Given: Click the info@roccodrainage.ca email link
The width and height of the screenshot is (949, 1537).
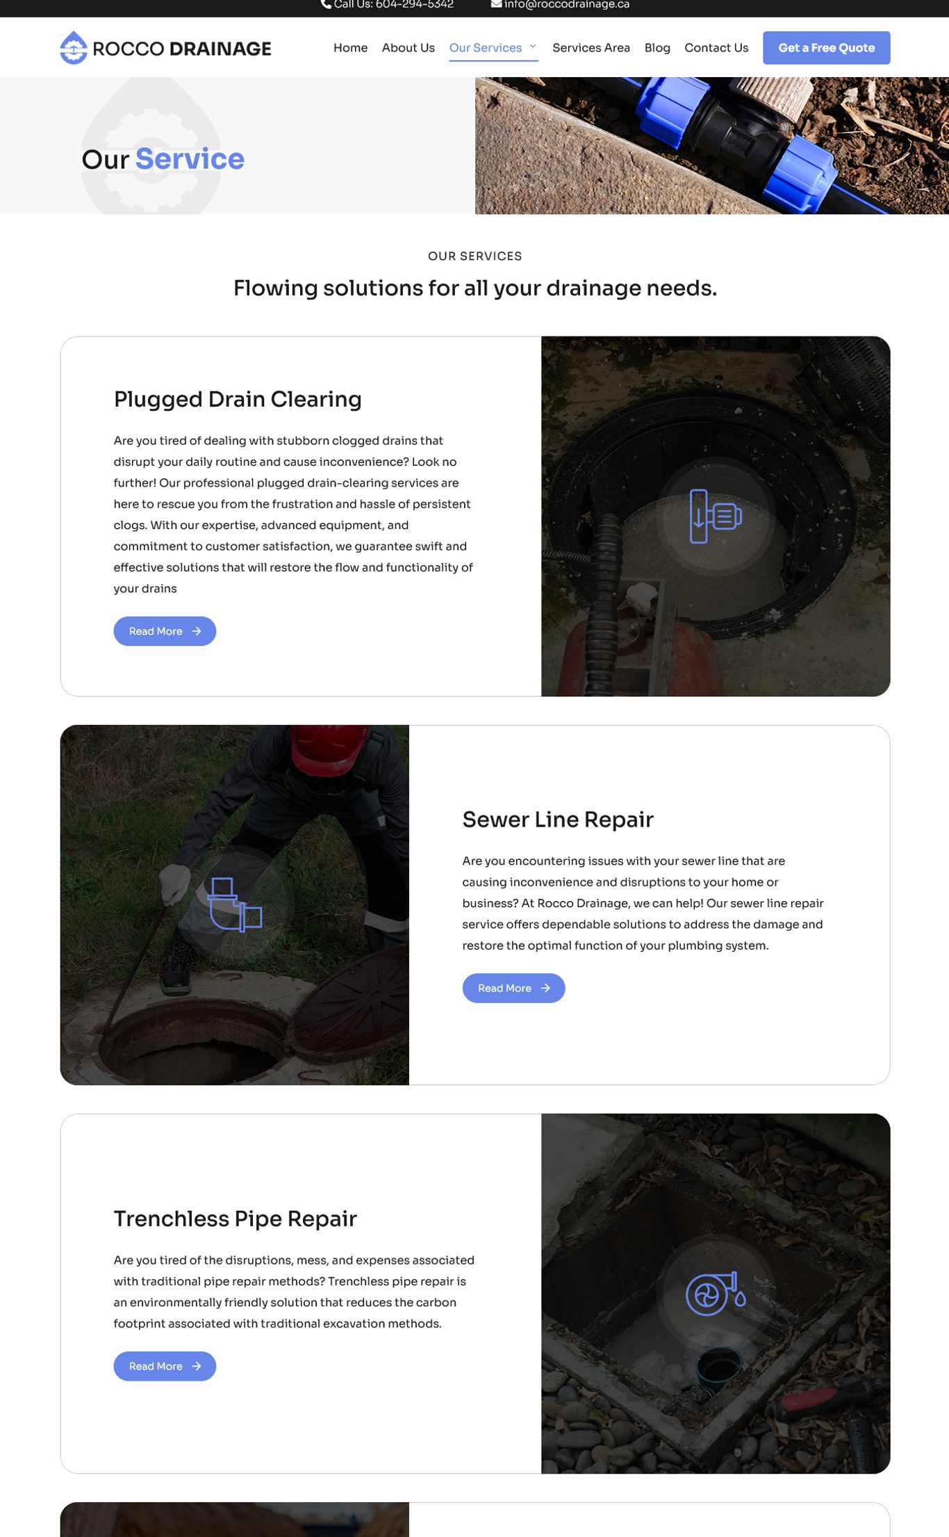Looking at the screenshot, I should point(567,5).
